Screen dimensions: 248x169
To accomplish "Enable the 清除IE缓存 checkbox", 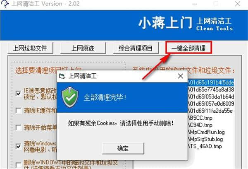I will coord(19,111).
